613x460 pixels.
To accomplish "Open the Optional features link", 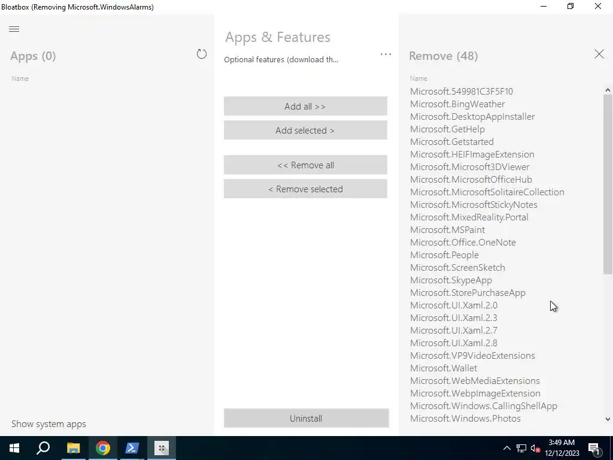I will pyautogui.click(x=281, y=59).
